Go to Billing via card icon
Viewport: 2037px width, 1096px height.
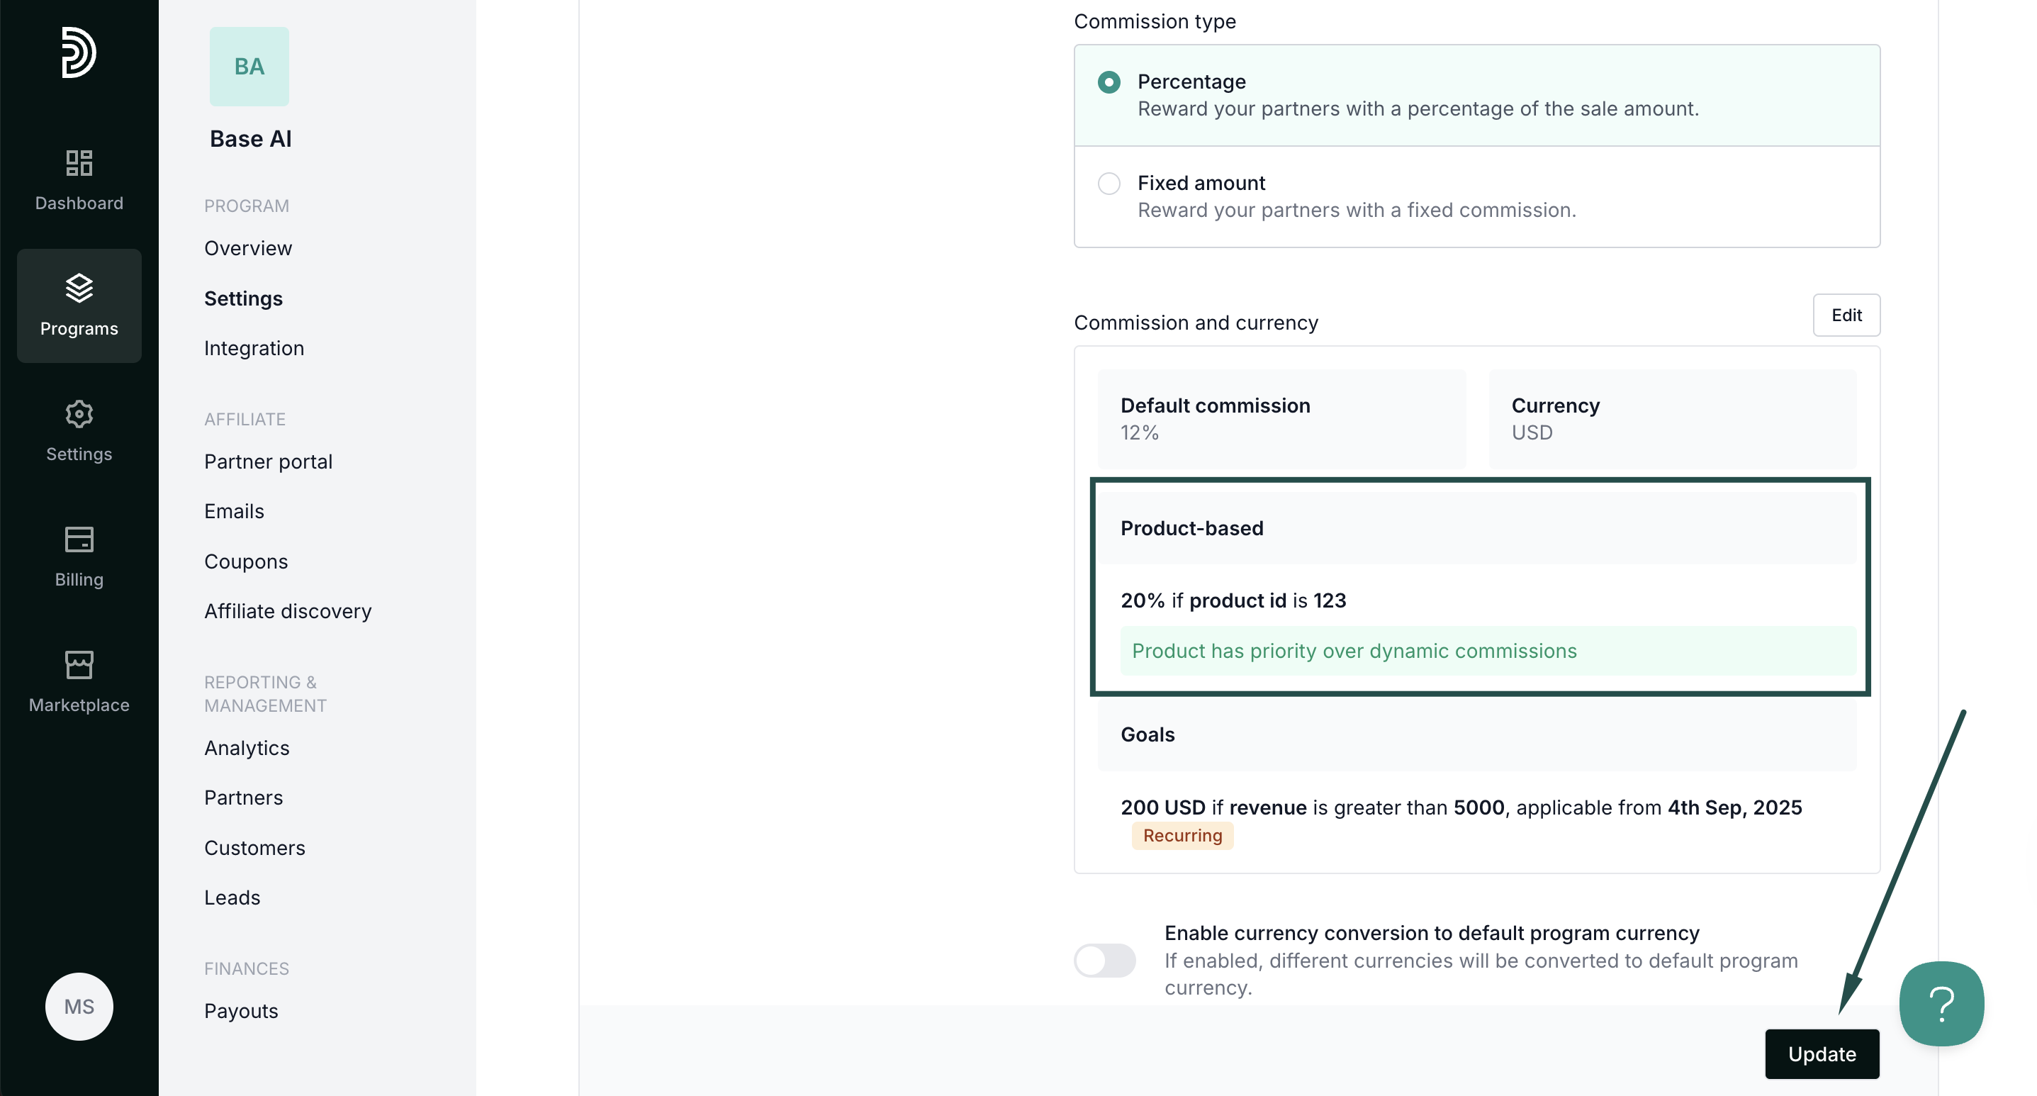point(79,539)
